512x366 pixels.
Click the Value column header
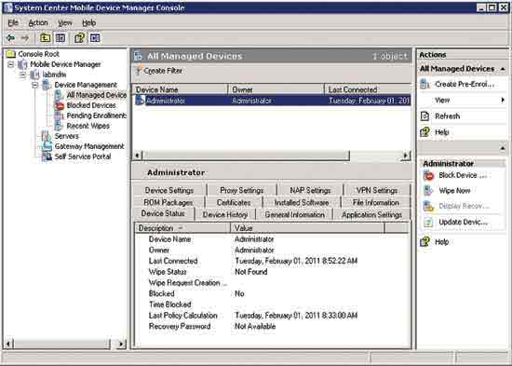[307, 228]
